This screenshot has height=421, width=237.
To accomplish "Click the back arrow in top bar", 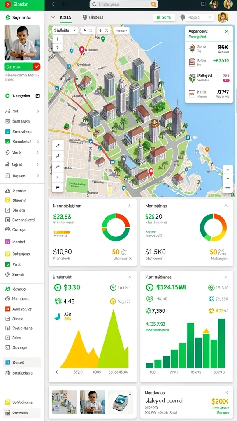I will [x=53, y=4].
